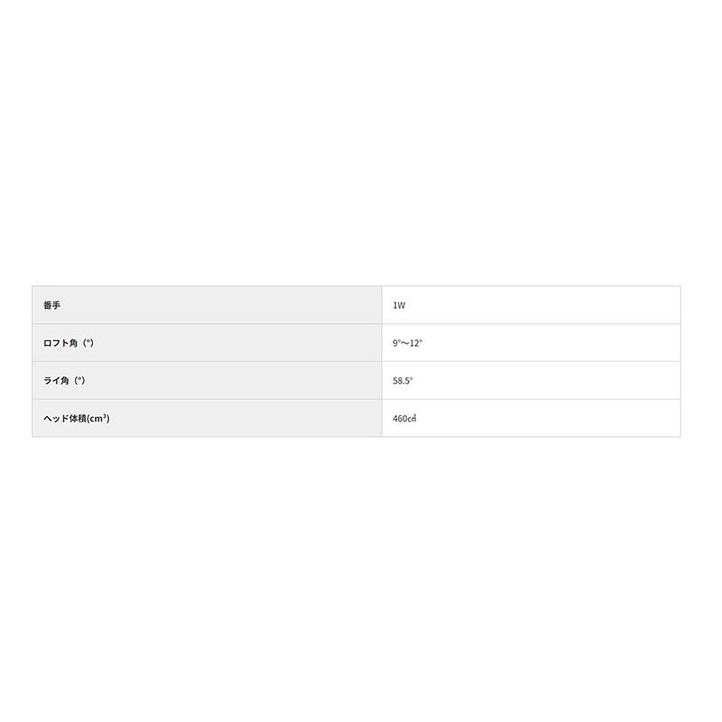
Task: Click the 12° maximum loft number
Action: pyautogui.click(x=417, y=344)
